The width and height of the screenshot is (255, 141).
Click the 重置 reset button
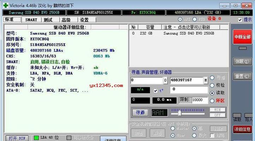pyautogui.click(x=242, y=76)
